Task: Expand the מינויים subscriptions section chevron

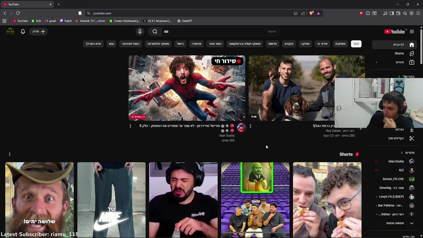Action: [402, 153]
